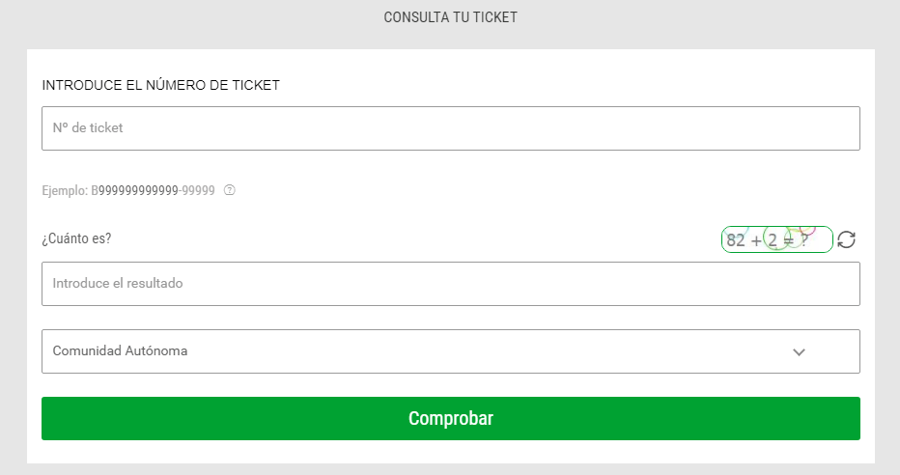This screenshot has height=475, width=900.
Task: Click the 'CONSULTA TU TICKET' heading
Action: 451,17
